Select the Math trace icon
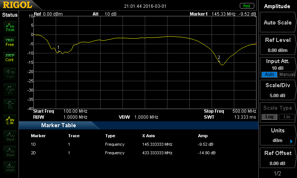The width and height of the screenshot is (297, 178). (10, 167)
